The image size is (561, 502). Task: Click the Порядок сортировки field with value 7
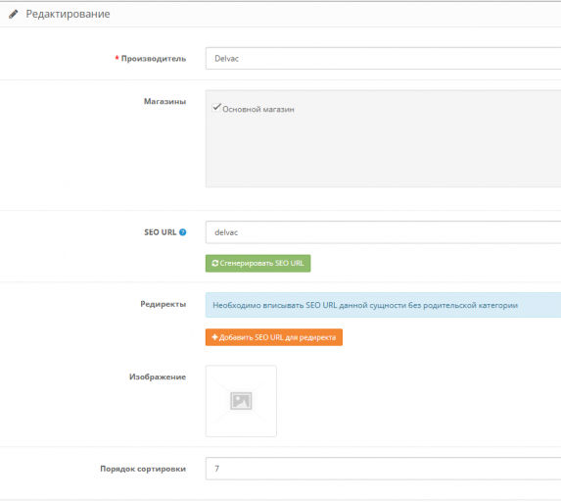pyautogui.click(x=383, y=469)
